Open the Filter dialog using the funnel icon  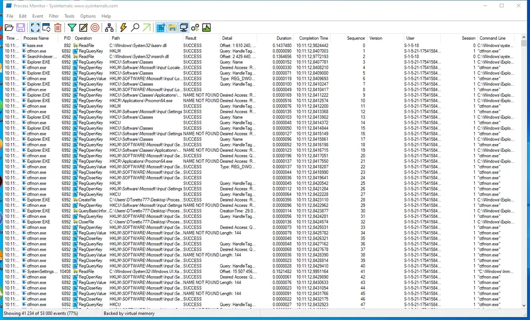(72, 28)
